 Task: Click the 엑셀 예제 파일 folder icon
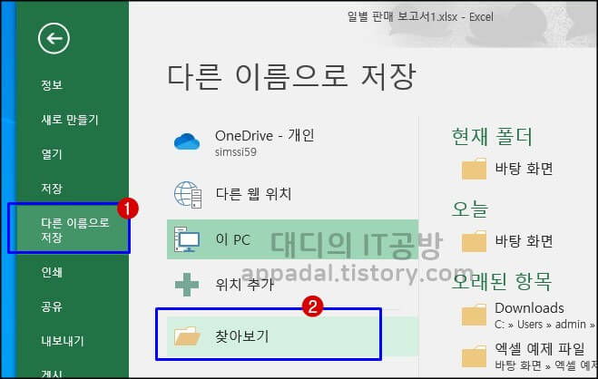(x=474, y=356)
